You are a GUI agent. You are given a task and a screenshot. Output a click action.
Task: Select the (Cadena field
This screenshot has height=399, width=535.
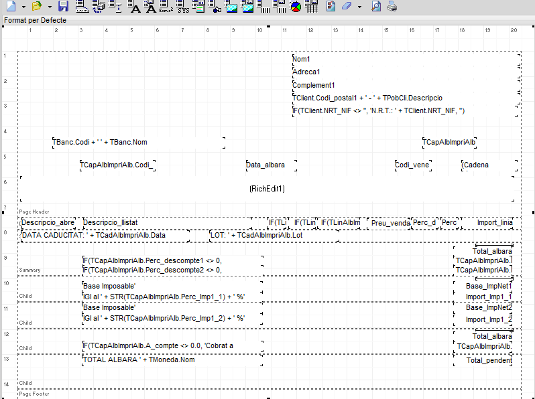click(x=489, y=165)
